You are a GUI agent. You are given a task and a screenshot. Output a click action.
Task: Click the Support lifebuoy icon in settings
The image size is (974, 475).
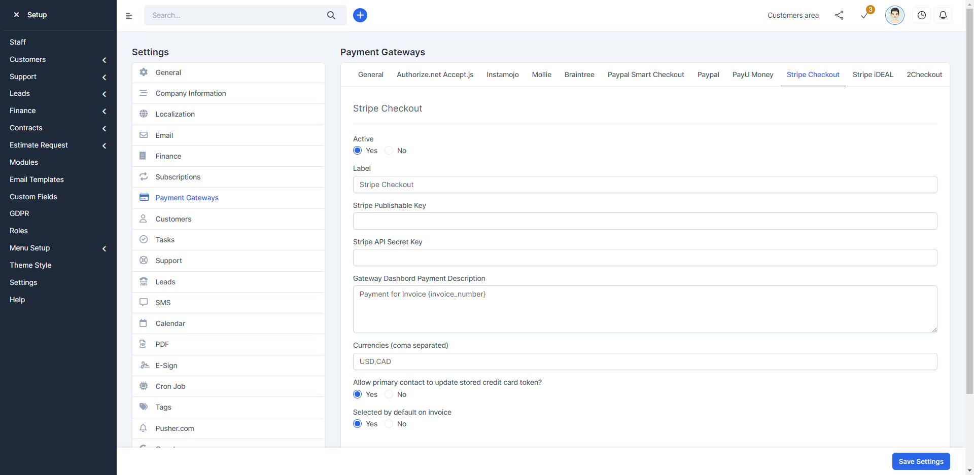tap(144, 261)
